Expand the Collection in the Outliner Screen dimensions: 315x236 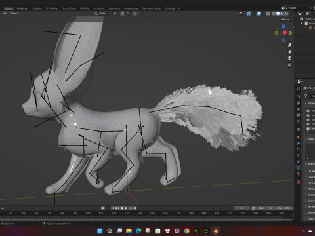[x=302, y=24]
